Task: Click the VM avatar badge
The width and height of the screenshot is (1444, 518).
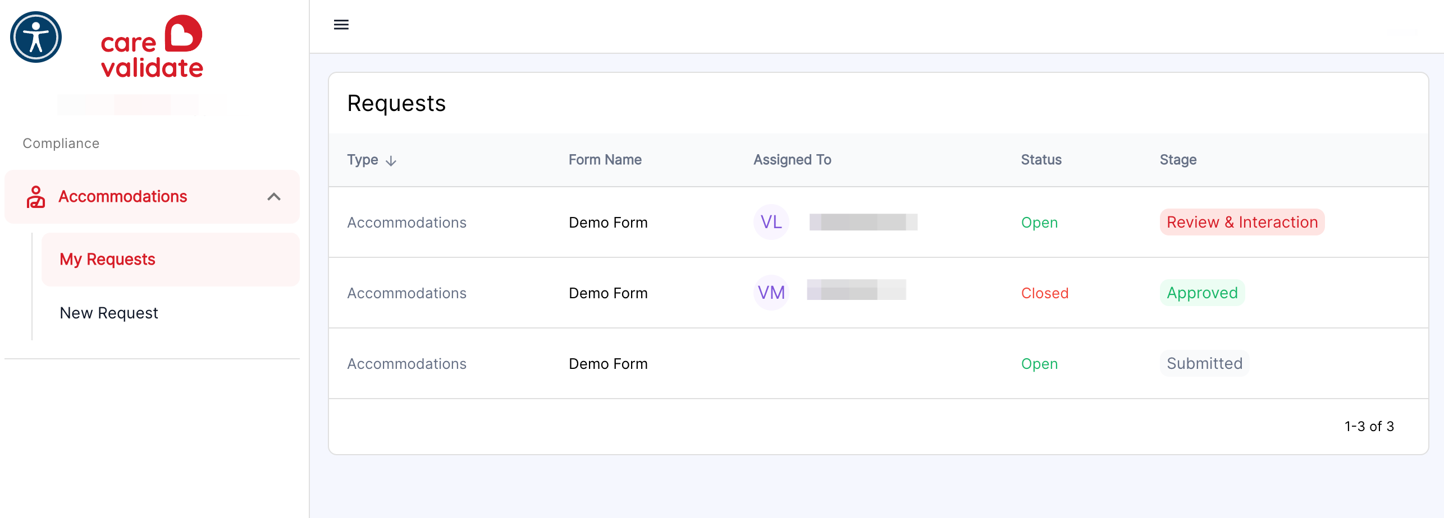Action: tap(771, 293)
